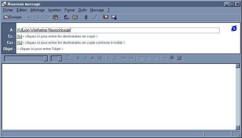Viewport: 242px width, 138px height.
Task: Insert horizontal line
Action: [x=165, y=58]
